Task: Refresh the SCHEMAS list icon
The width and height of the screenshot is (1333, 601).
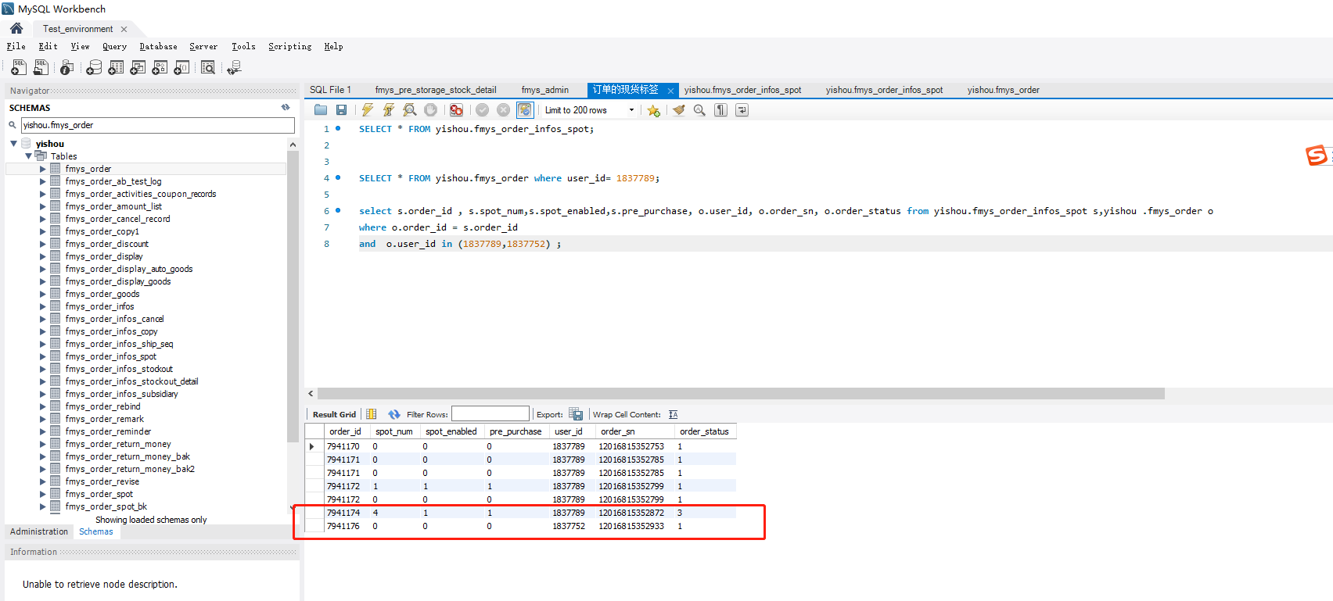Action: point(286,108)
